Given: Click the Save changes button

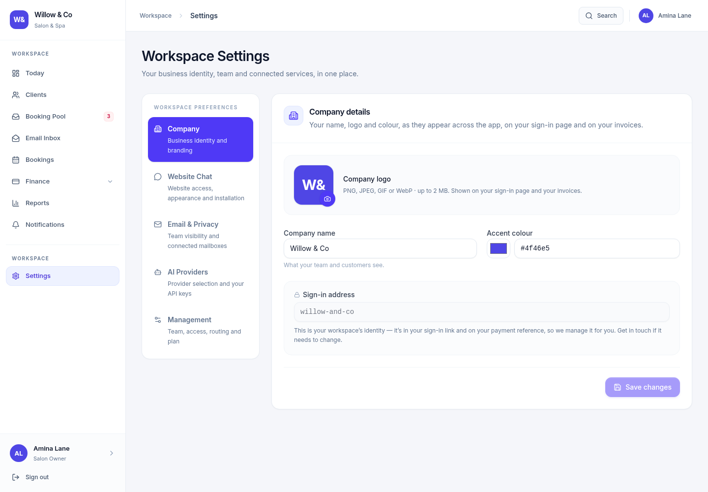Looking at the screenshot, I should coord(643,387).
